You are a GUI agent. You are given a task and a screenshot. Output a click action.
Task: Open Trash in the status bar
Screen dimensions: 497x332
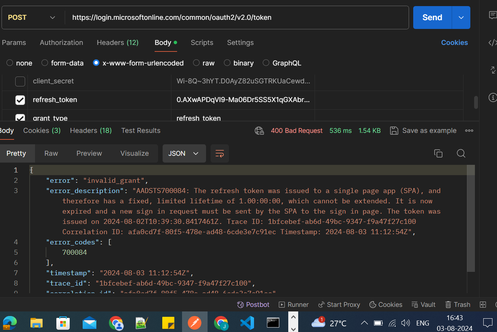click(457, 305)
